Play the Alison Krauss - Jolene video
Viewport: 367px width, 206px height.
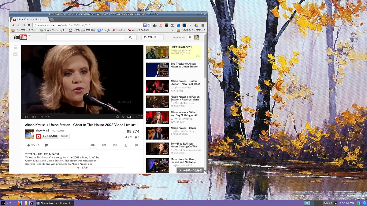pyautogui.click(x=183, y=128)
